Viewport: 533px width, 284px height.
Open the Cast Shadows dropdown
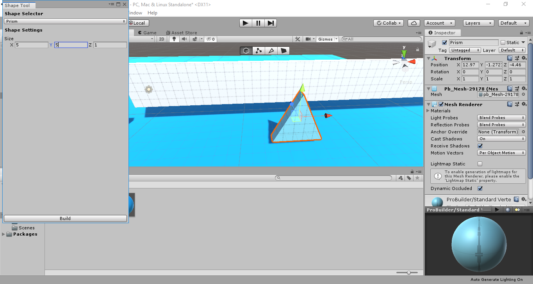(501, 138)
